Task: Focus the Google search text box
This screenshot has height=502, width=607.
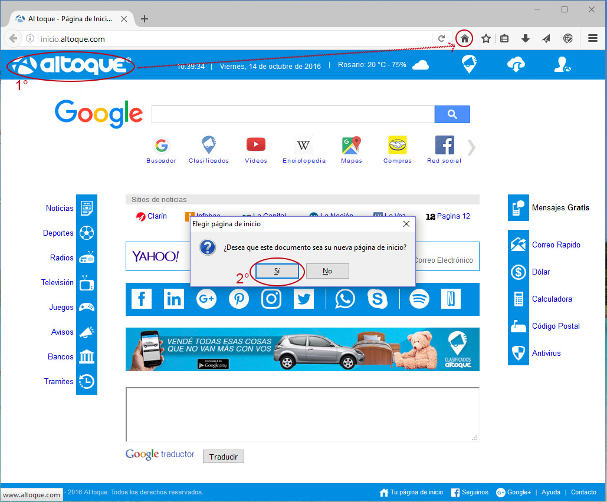Action: click(293, 114)
